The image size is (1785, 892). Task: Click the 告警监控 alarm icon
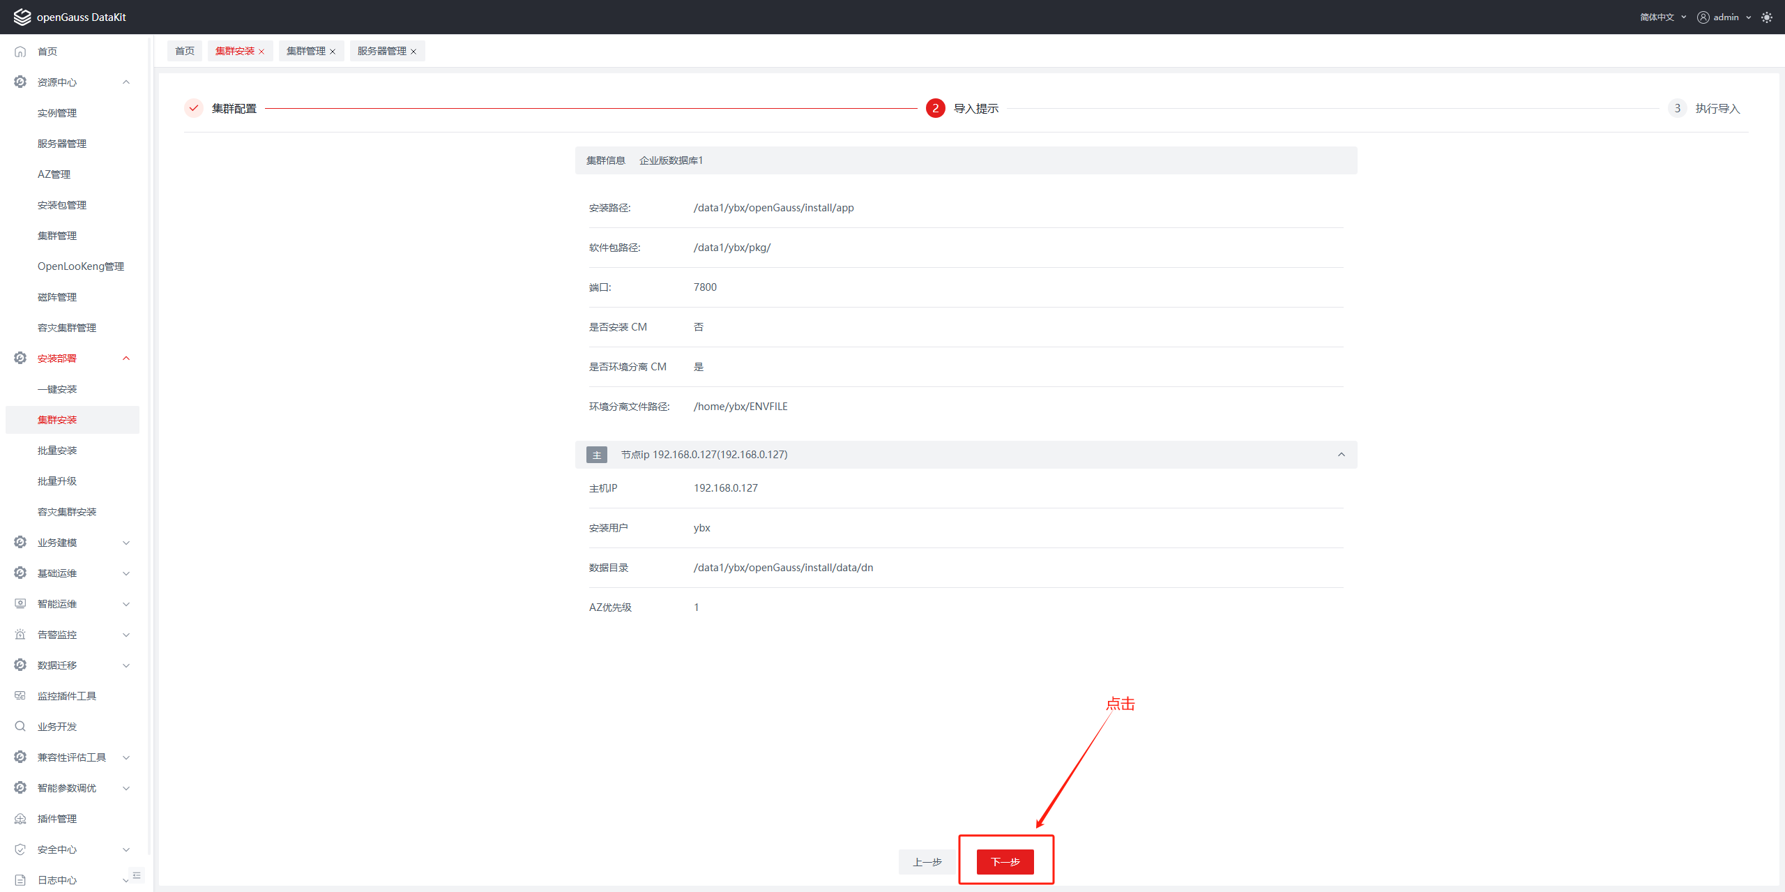point(20,635)
